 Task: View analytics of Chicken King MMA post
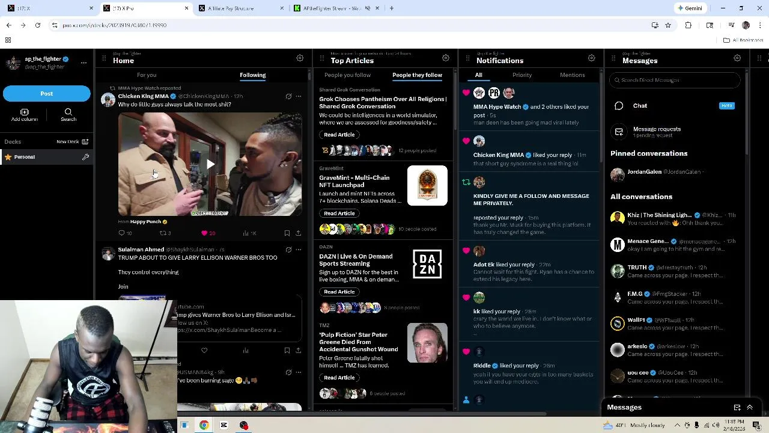click(x=246, y=233)
